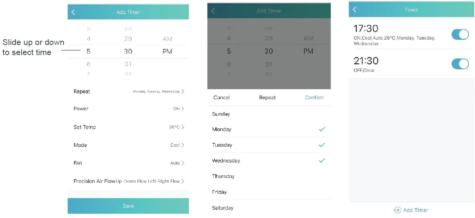Open the Mode Cool setting row
The height and width of the screenshot is (218, 475).
pos(128,145)
